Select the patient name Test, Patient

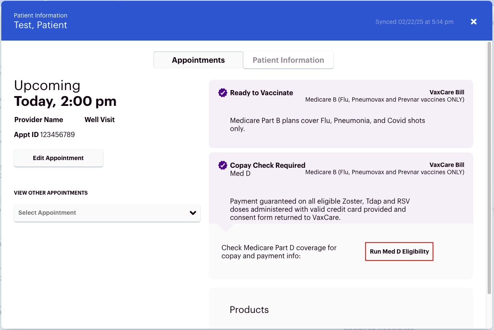pos(41,25)
